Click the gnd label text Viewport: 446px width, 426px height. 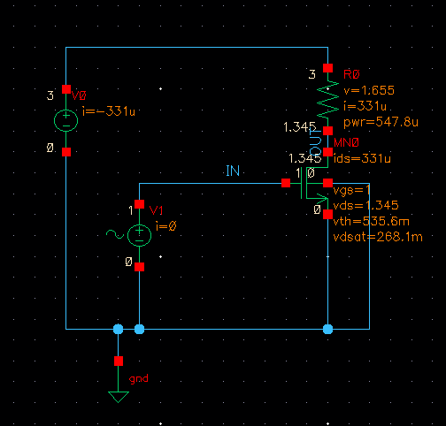pos(139,379)
